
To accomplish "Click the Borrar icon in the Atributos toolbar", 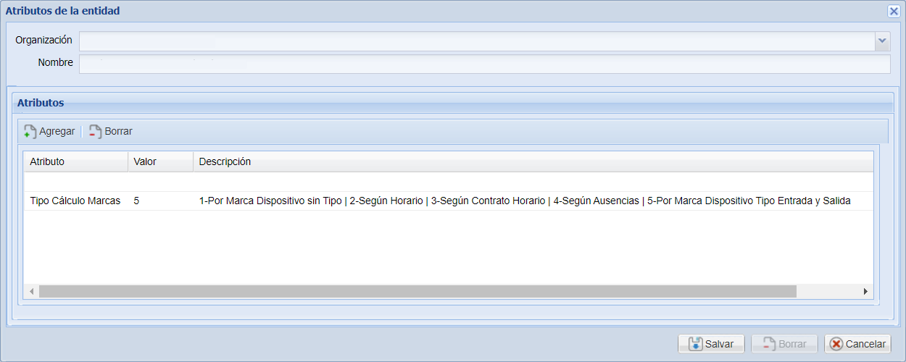I will 95,132.
